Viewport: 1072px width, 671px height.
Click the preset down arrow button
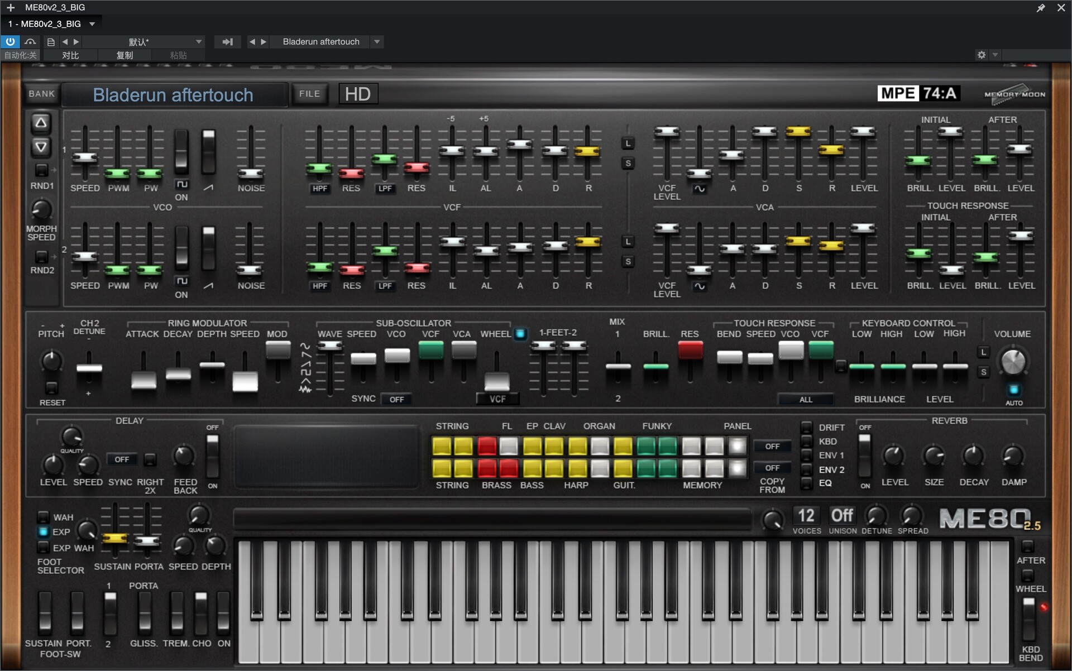(41, 147)
